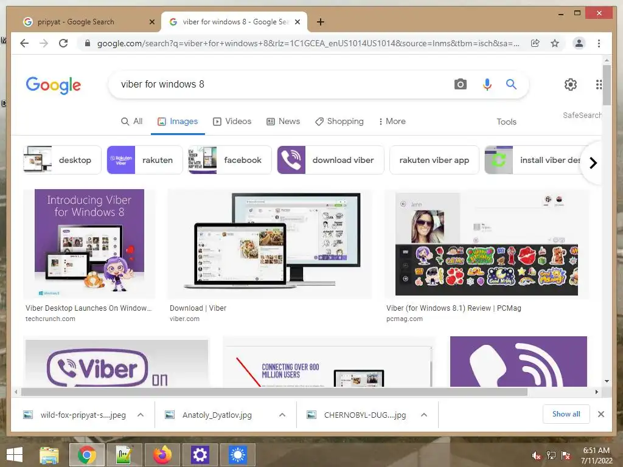Click techcrunch.com source text
Image resolution: width=623 pixels, height=467 pixels.
coord(50,319)
